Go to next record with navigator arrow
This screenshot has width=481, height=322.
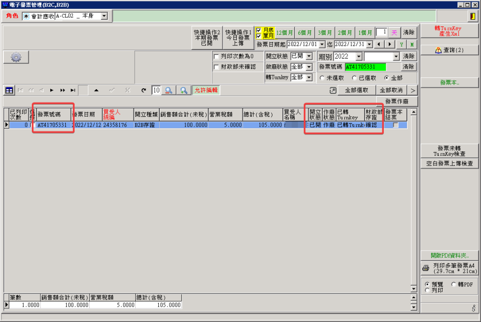(x=52, y=90)
